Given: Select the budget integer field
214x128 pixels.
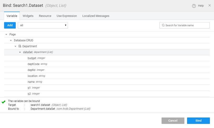Looking at the screenshot, I should pyautogui.click(x=32, y=58).
